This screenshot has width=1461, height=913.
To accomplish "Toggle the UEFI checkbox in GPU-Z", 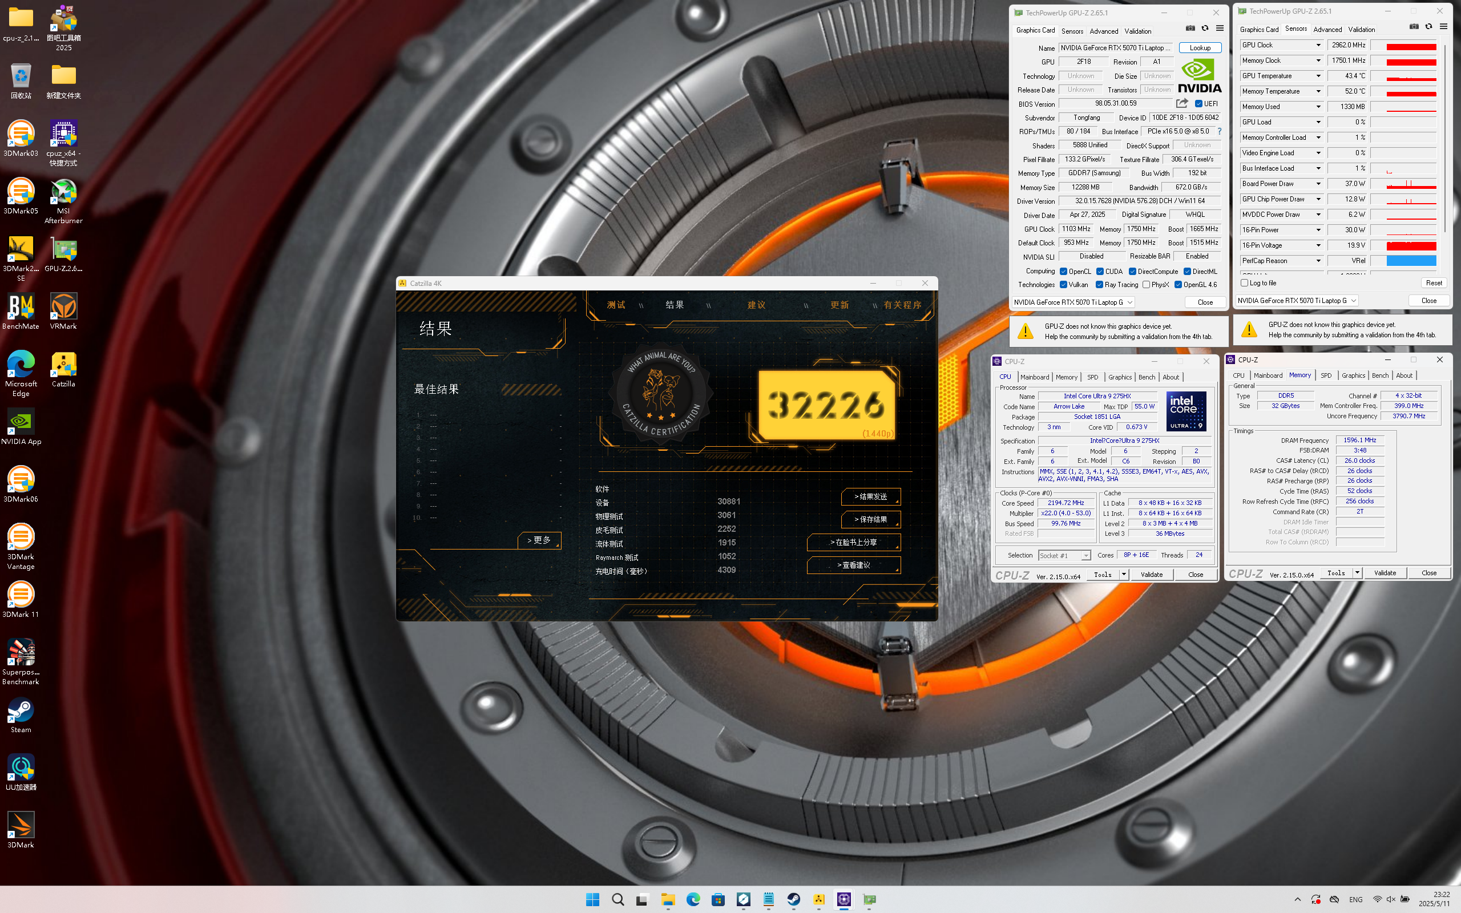I will click(x=1198, y=104).
